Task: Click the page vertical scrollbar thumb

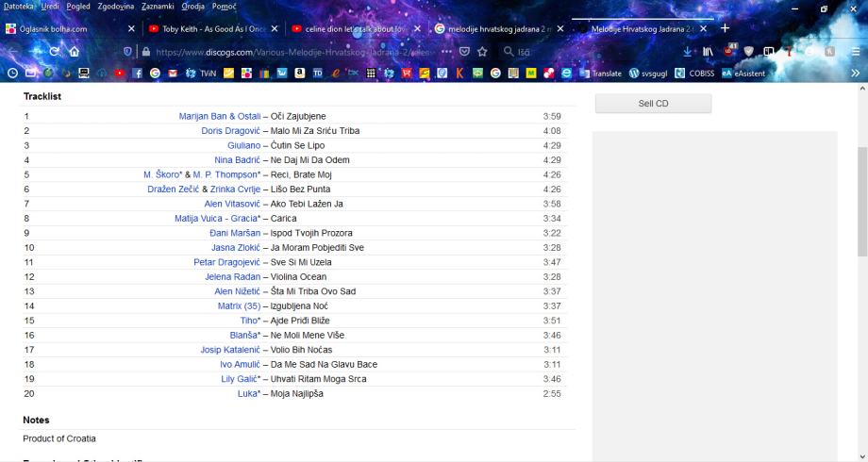Action: (862, 201)
